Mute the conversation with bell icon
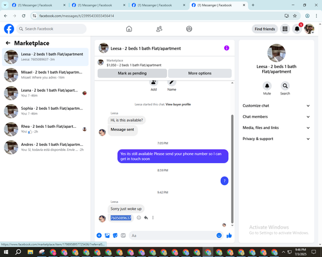 pyautogui.click(x=267, y=86)
